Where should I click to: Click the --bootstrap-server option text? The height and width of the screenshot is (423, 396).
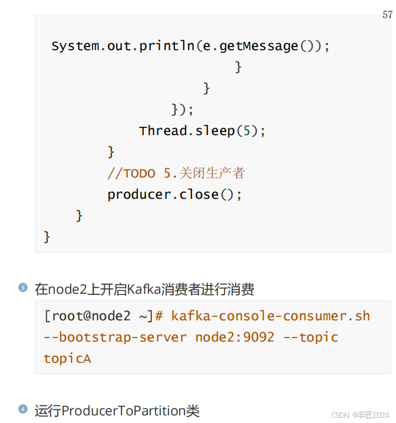point(115,337)
